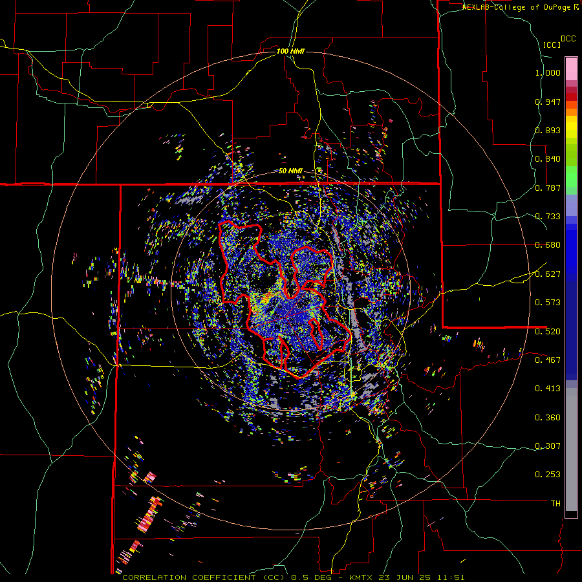
Task: Select the 0.733 legend value
Action: [548, 217]
